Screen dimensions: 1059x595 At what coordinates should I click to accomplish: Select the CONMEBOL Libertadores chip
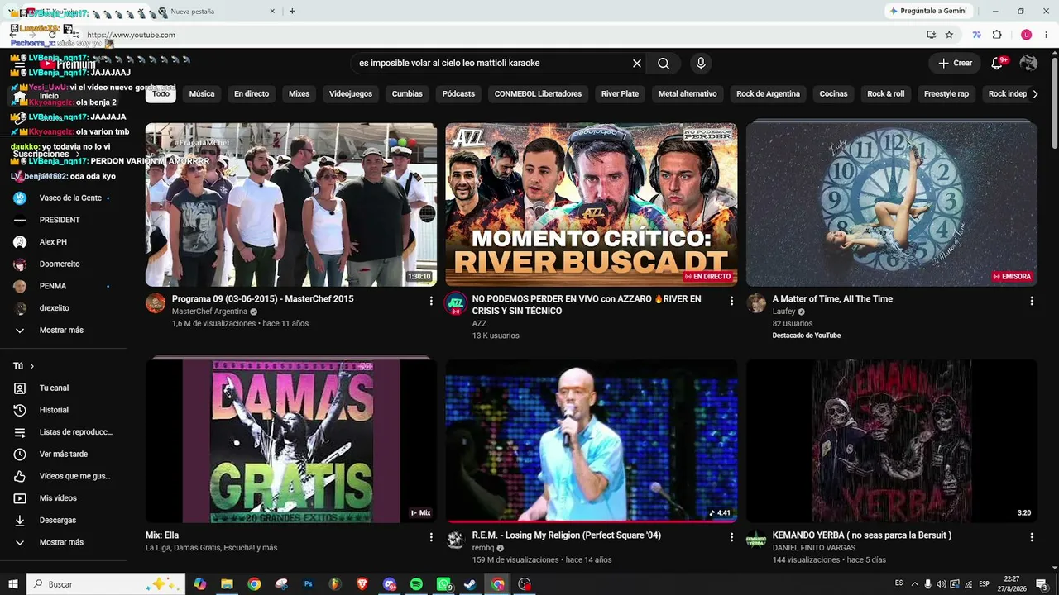(x=538, y=94)
